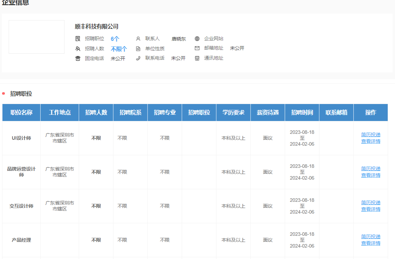Click the company logo placeholder image
The image size is (395, 259).
tap(36, 37)
